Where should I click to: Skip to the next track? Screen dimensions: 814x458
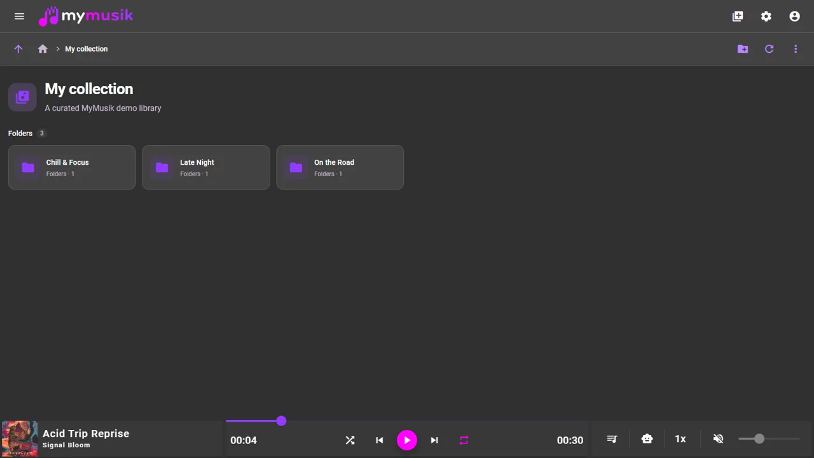click(434, 440)
